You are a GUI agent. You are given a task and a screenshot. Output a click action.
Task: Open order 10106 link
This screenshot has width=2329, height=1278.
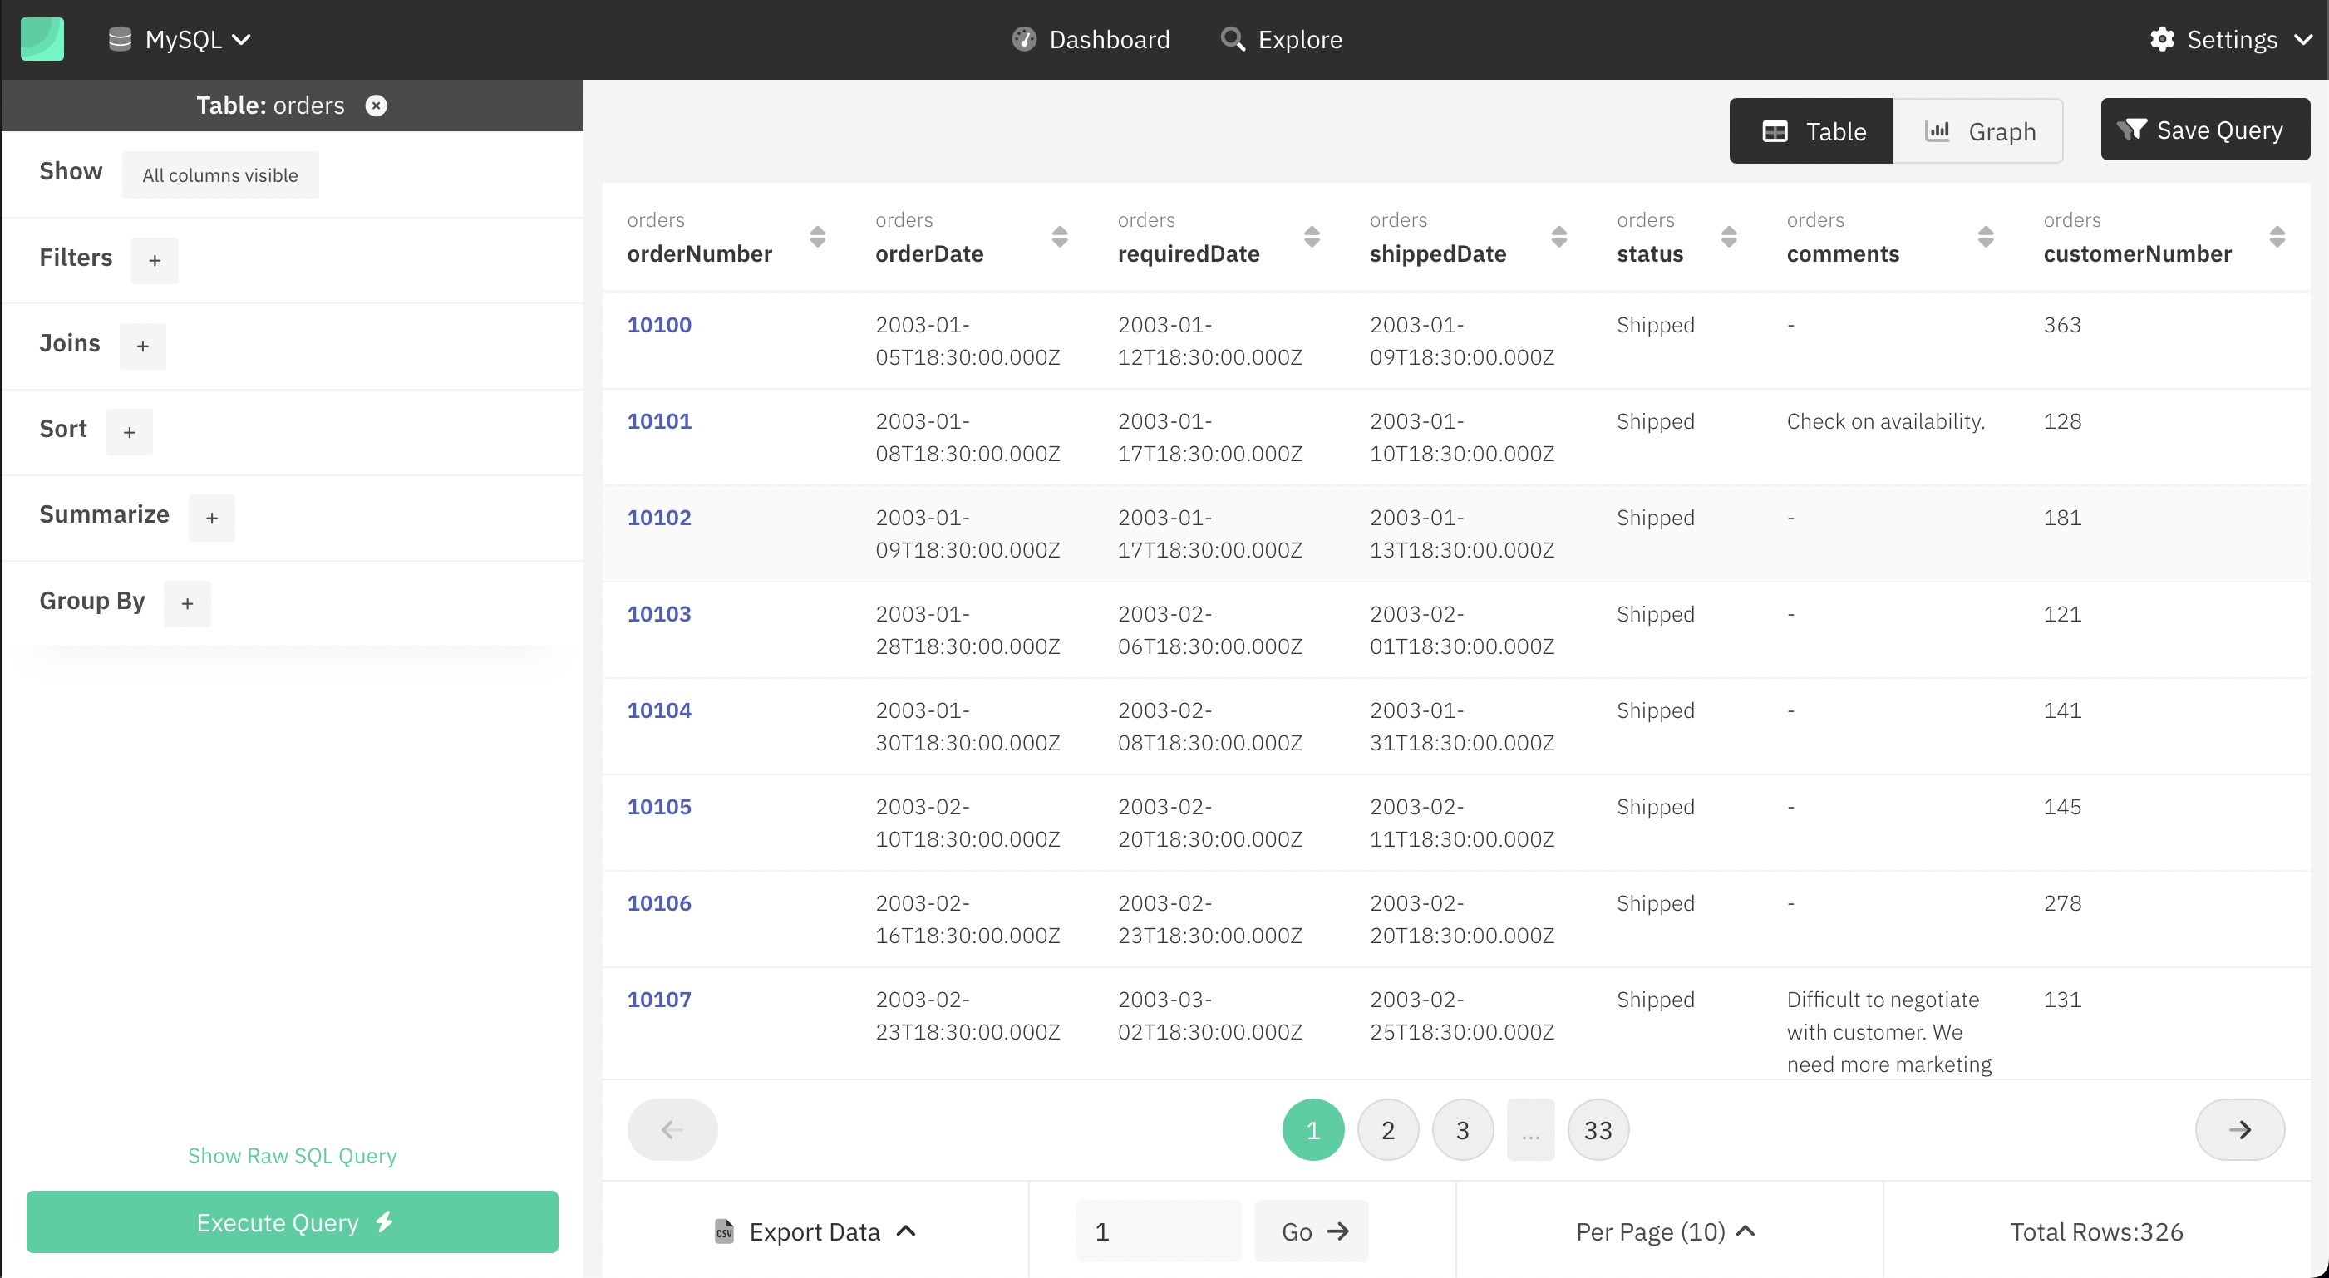click(x=659, y=903)
